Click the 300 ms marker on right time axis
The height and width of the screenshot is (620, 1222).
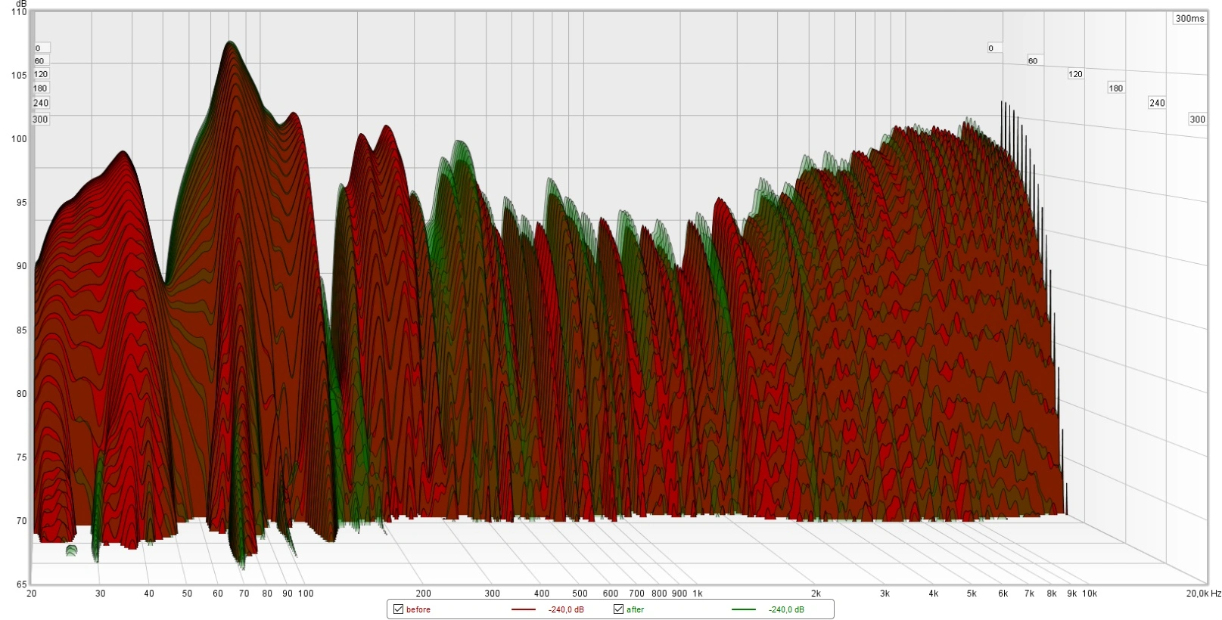1197,119
